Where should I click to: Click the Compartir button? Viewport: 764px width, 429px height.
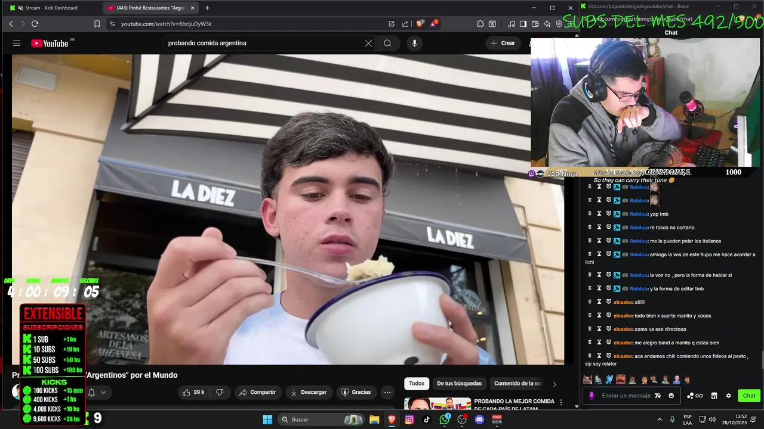point(257,392)
